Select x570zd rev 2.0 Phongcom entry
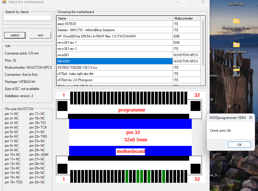The width and height of the screenshot is (258, 191). [x=114, y=80]
